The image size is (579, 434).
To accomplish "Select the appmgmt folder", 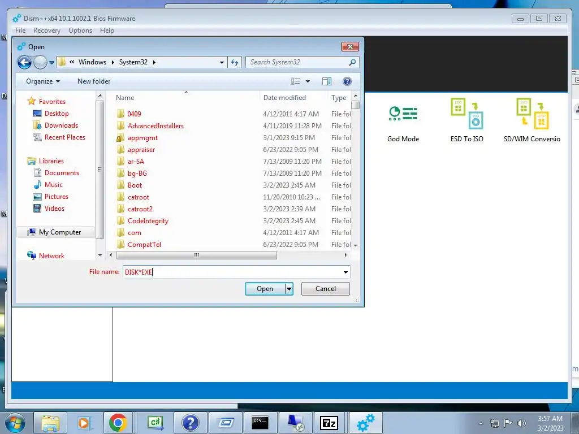I will pyautogui.click(x=142, y=138).
